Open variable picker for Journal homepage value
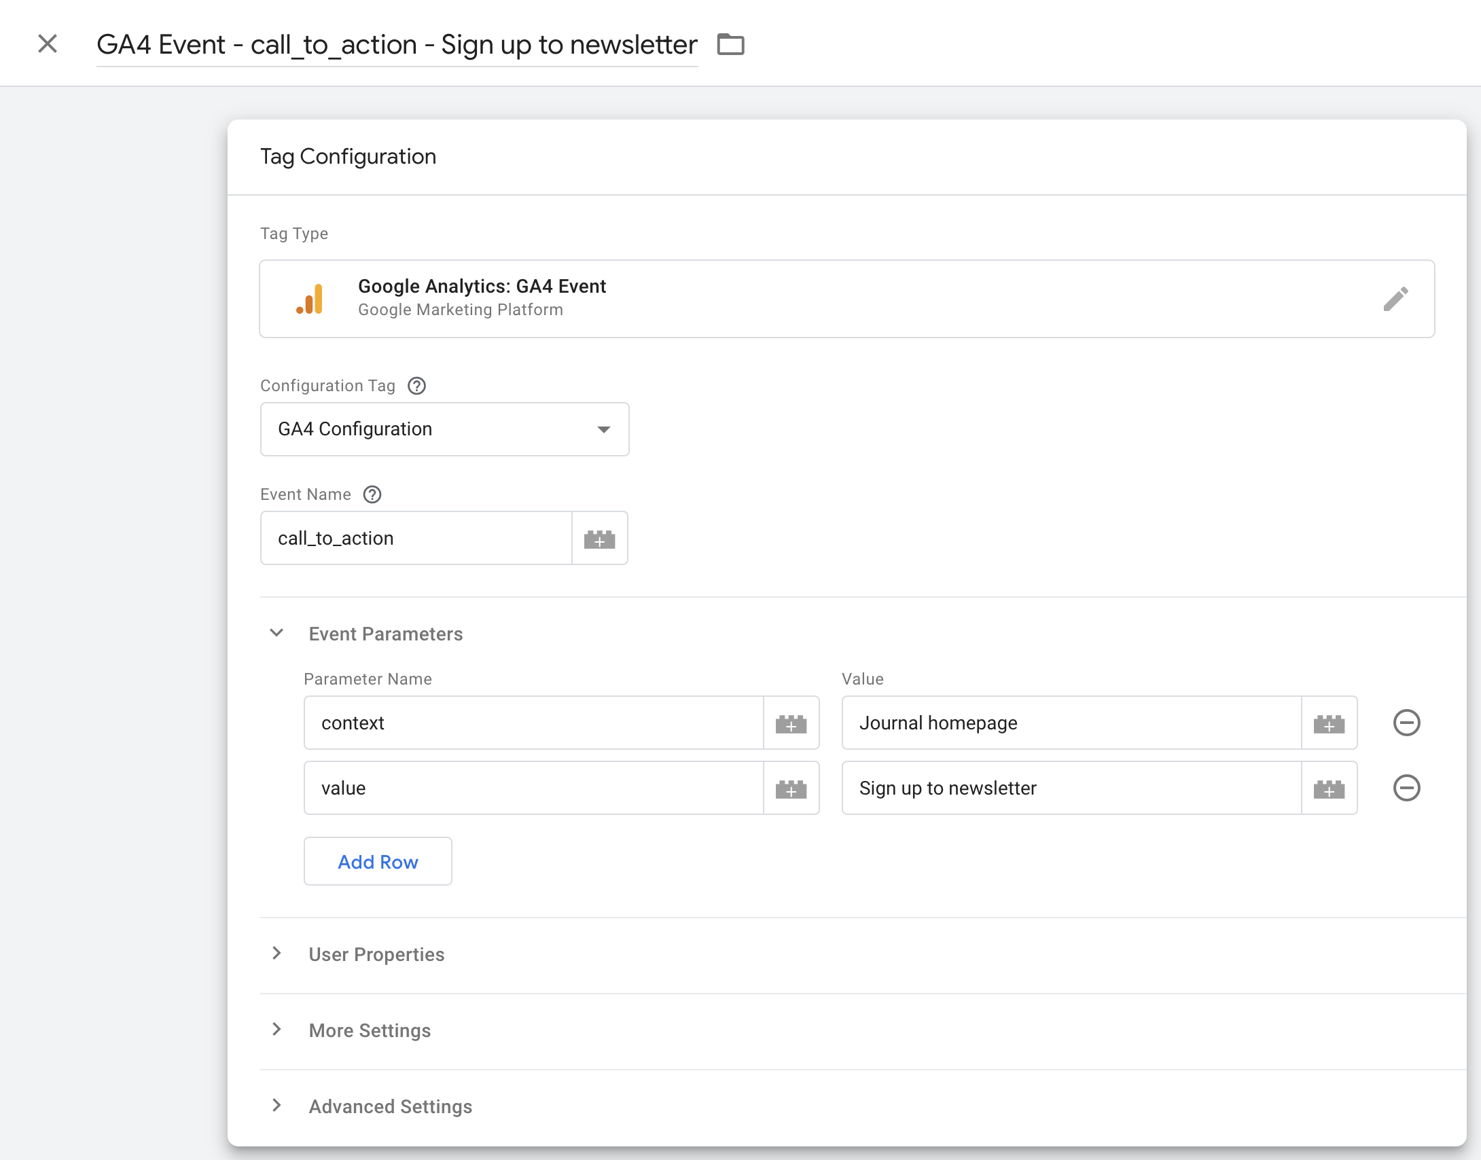Screen dimensions: 1481x1160 1329,723
